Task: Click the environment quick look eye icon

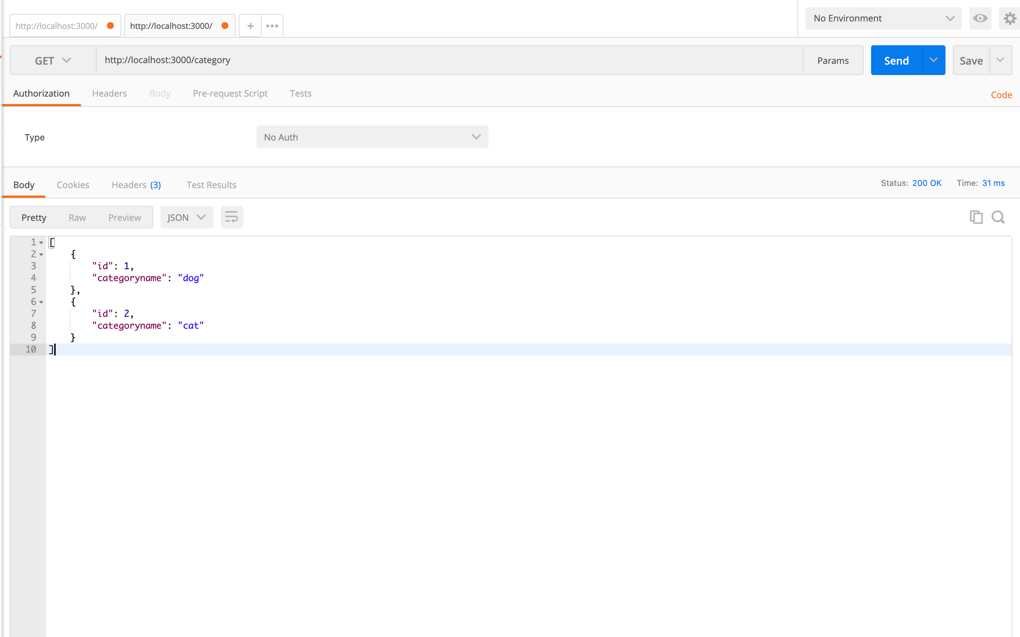Action: pos(980,18)
